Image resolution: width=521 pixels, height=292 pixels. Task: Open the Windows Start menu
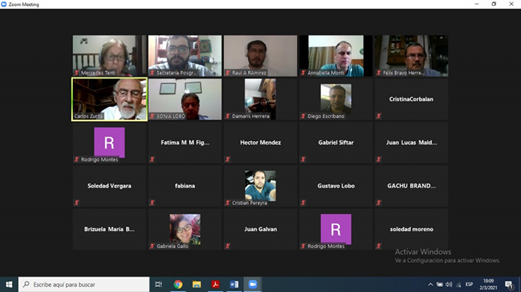pyautogui.click(x=9, y=285)
